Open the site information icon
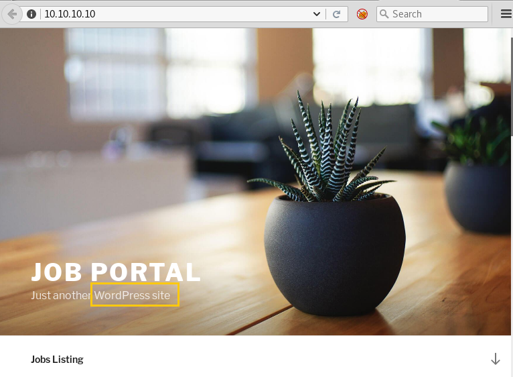The image size is (513, 377). 31,14
